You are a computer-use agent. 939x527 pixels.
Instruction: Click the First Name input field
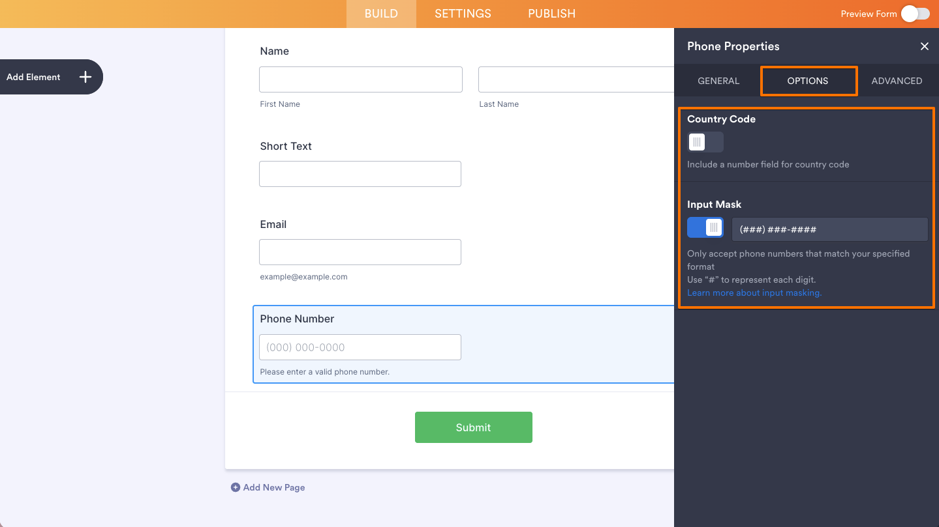[x=361, y=79]
